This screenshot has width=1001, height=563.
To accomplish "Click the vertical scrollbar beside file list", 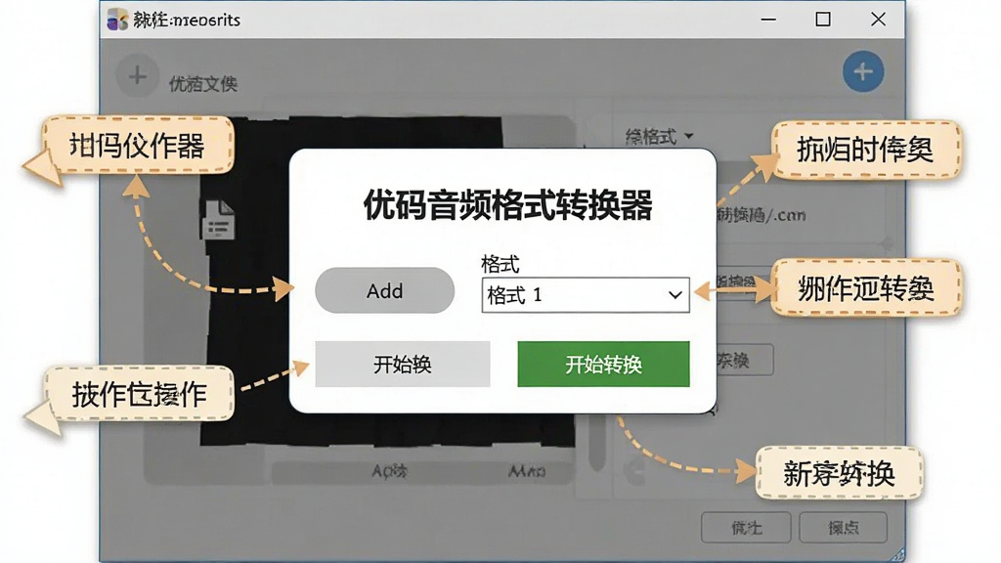I will (x=597, y=441).
